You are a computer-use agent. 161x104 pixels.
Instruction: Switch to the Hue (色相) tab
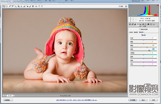point(131,32)
